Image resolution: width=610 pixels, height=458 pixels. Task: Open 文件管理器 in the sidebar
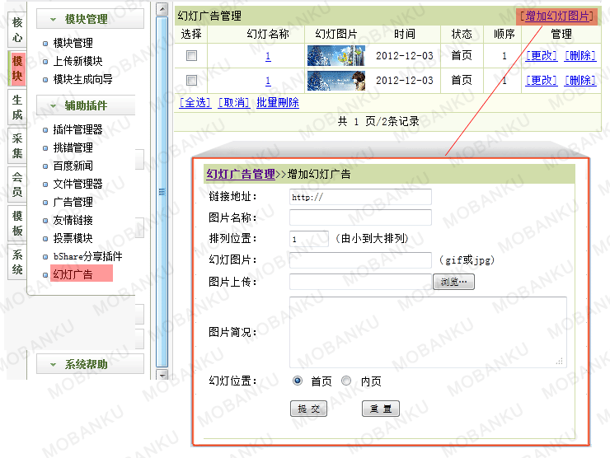coord(77,184)
